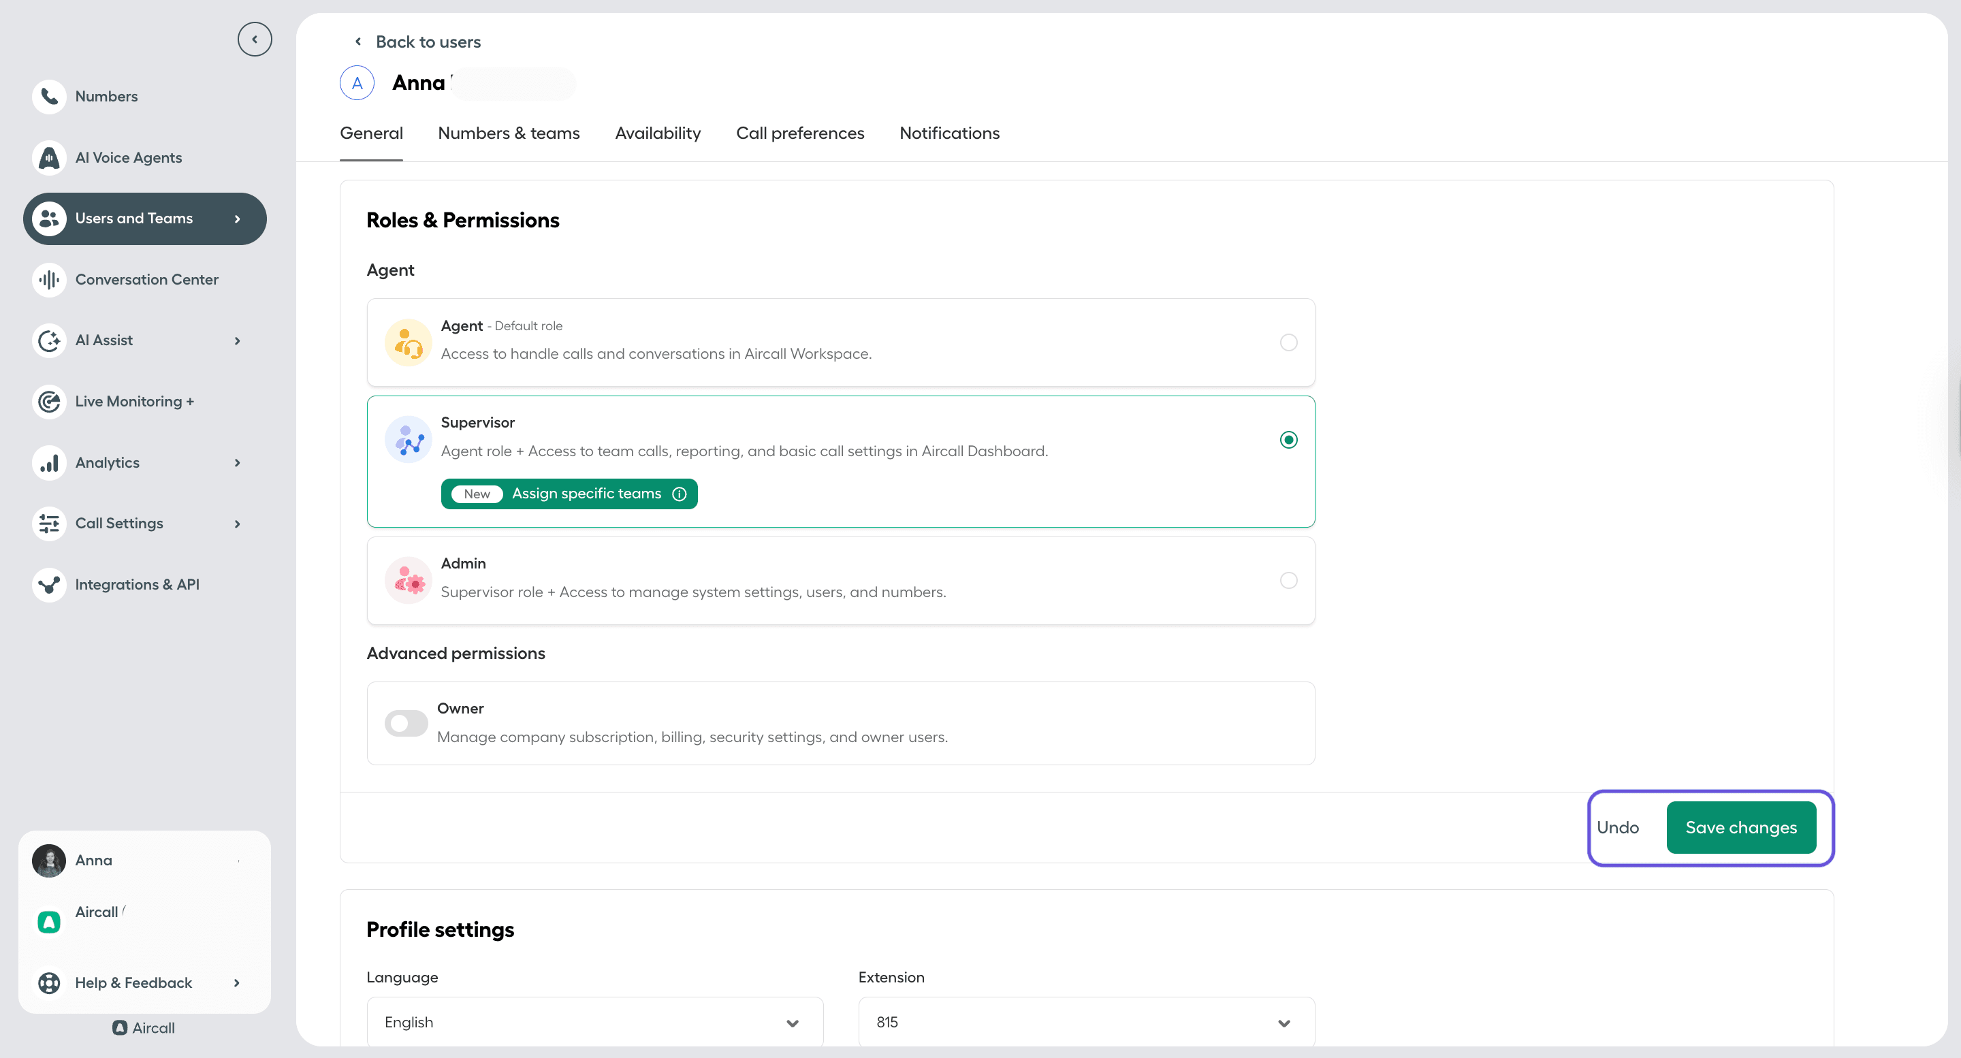
Task: Open the Language dropdown showing English
Action: 594,1021
